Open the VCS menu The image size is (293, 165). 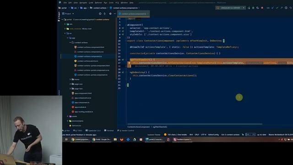pos(117,3)
